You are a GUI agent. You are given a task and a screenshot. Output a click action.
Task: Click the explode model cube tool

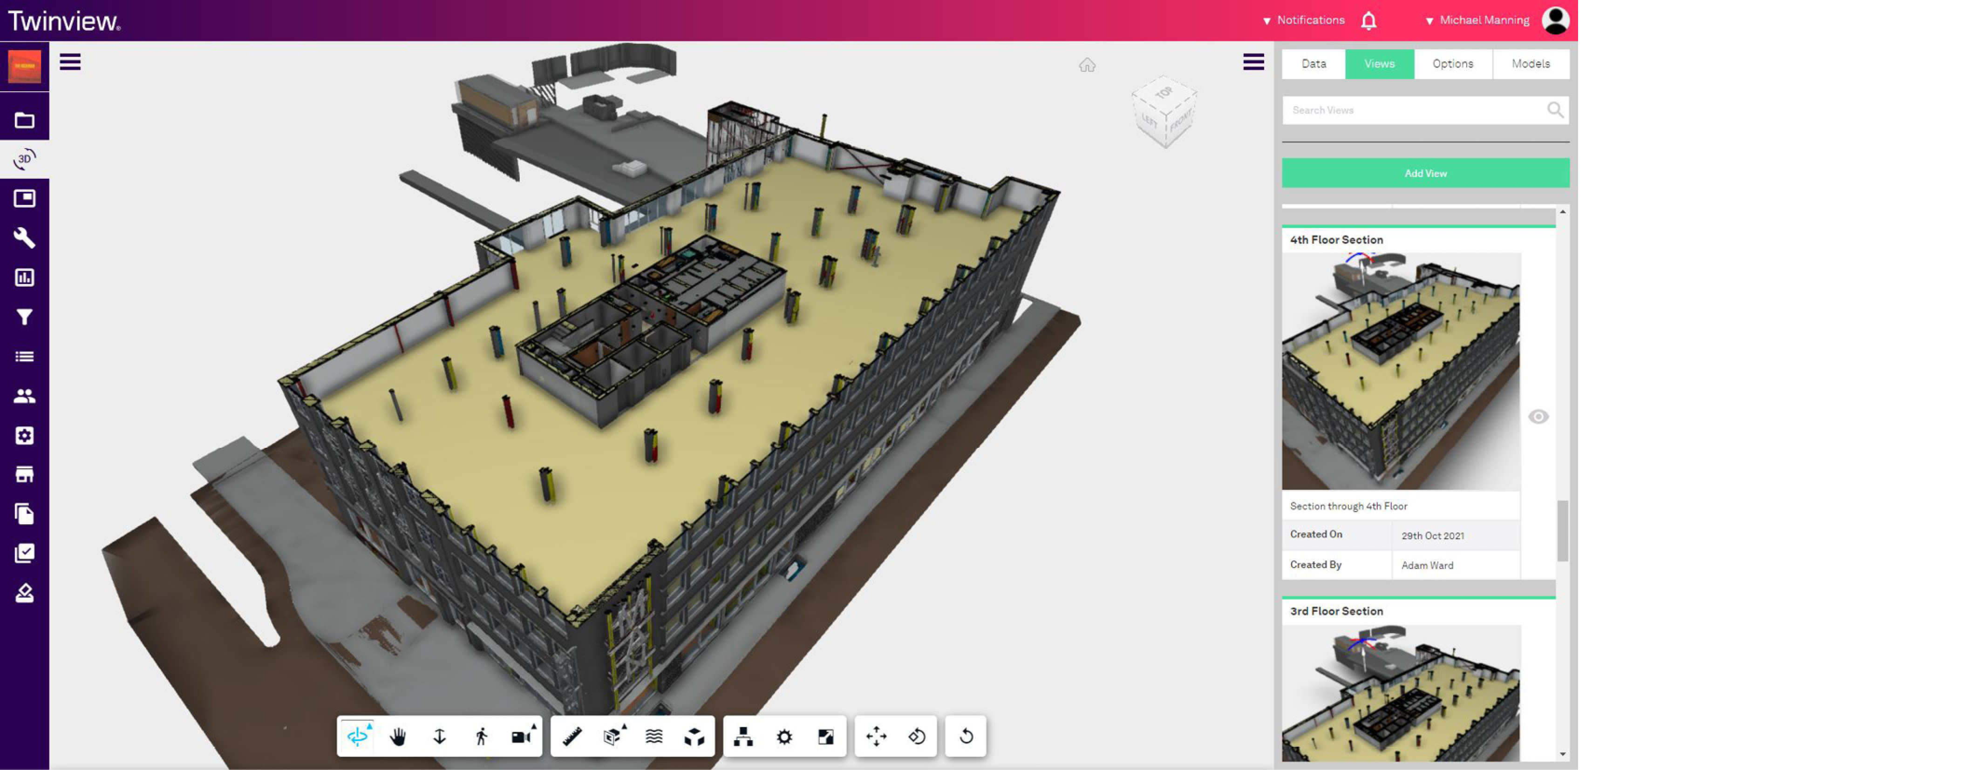pyautogui.click(x=694, y=737)
